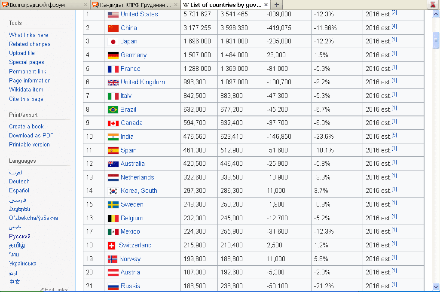Open the Switzerland article link

(x=135, y=245)
